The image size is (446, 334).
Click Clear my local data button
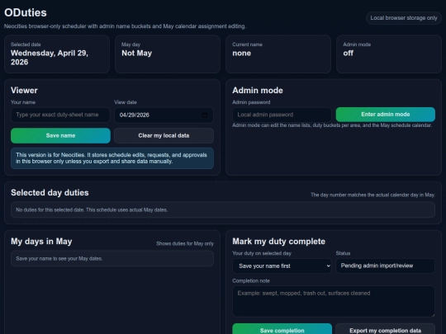(x=164, y=135)
